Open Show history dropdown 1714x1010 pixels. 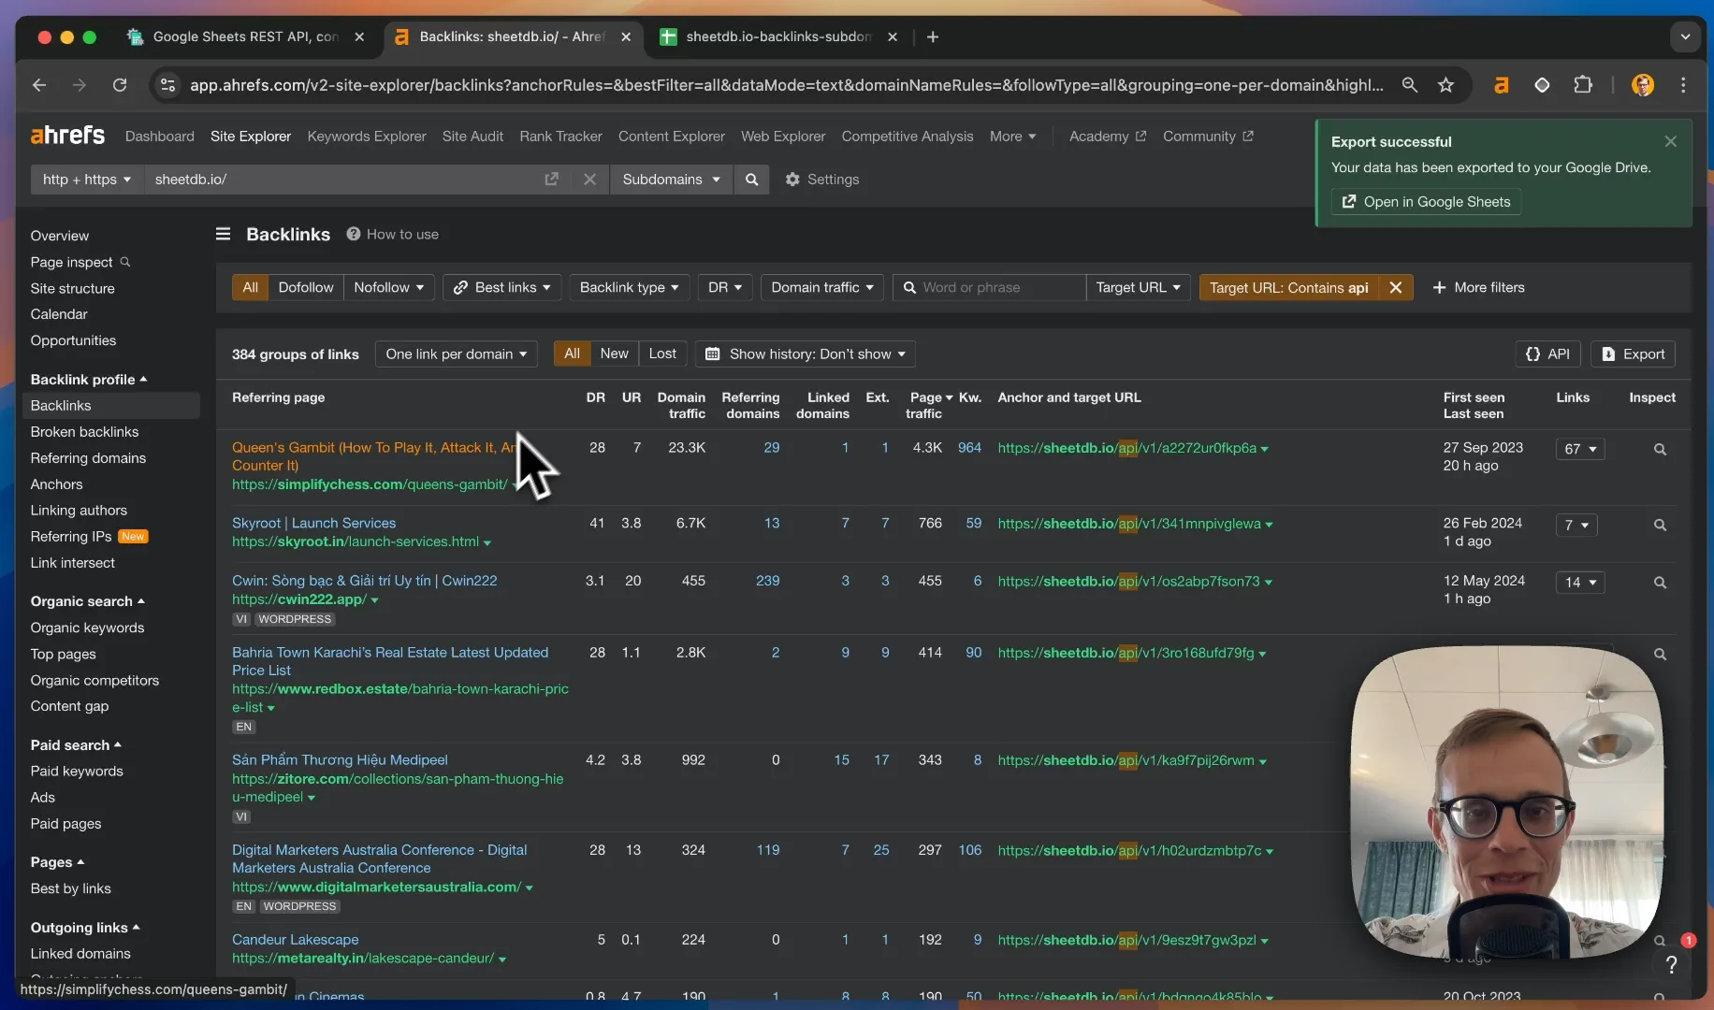(x=805, y=353)
